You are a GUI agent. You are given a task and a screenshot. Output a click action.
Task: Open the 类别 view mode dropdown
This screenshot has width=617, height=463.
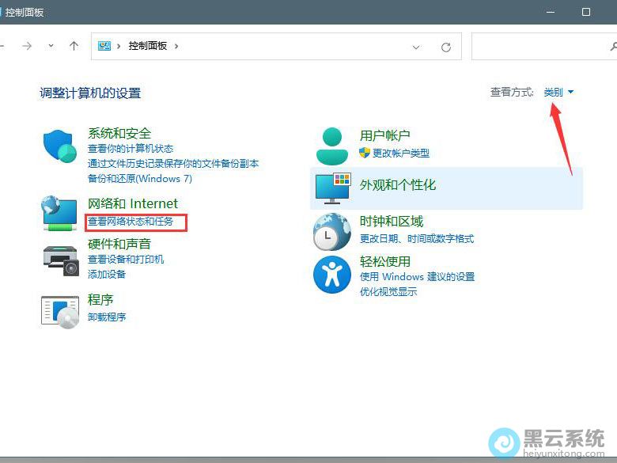[x=558, y=93]
